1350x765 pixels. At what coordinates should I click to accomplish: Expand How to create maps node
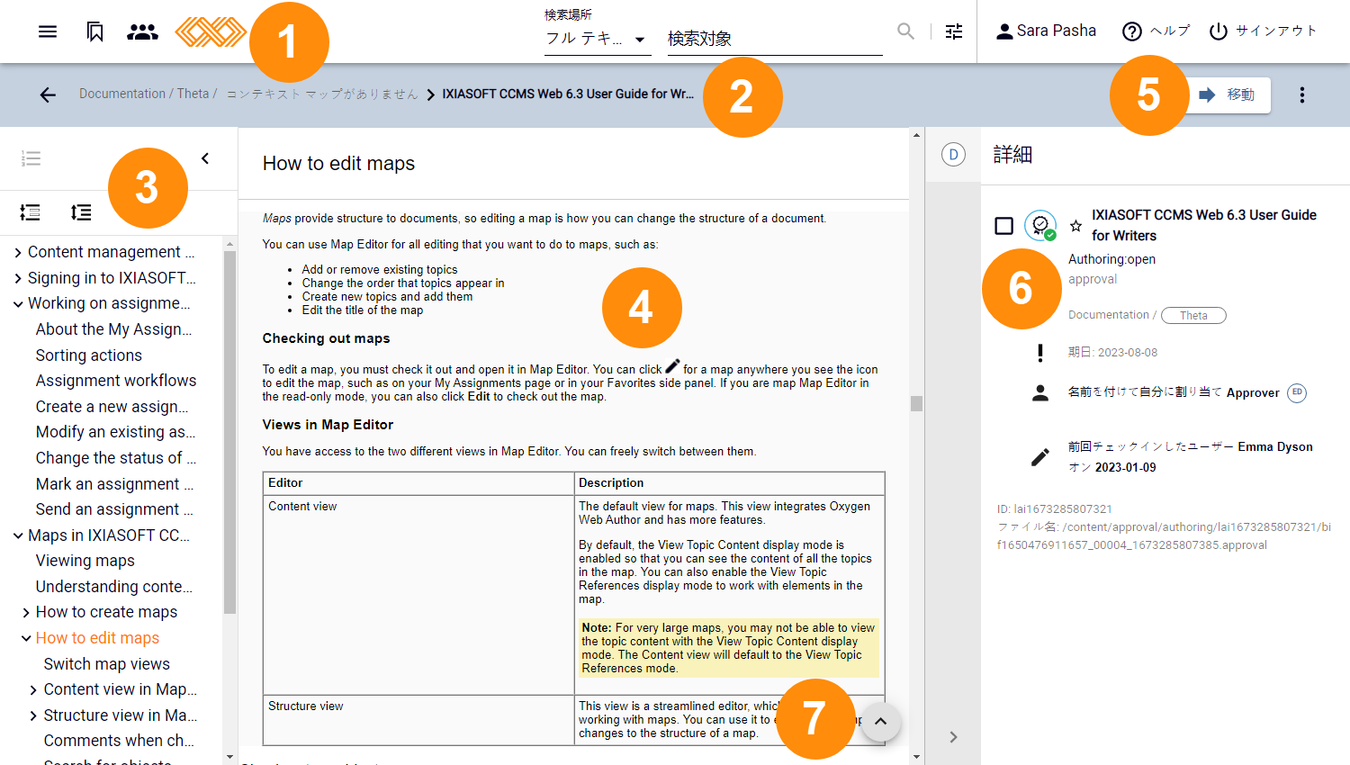point(26,613)
